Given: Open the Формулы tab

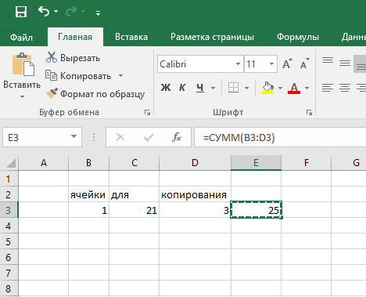Looking at the screenshot, I should pos(298,37).
